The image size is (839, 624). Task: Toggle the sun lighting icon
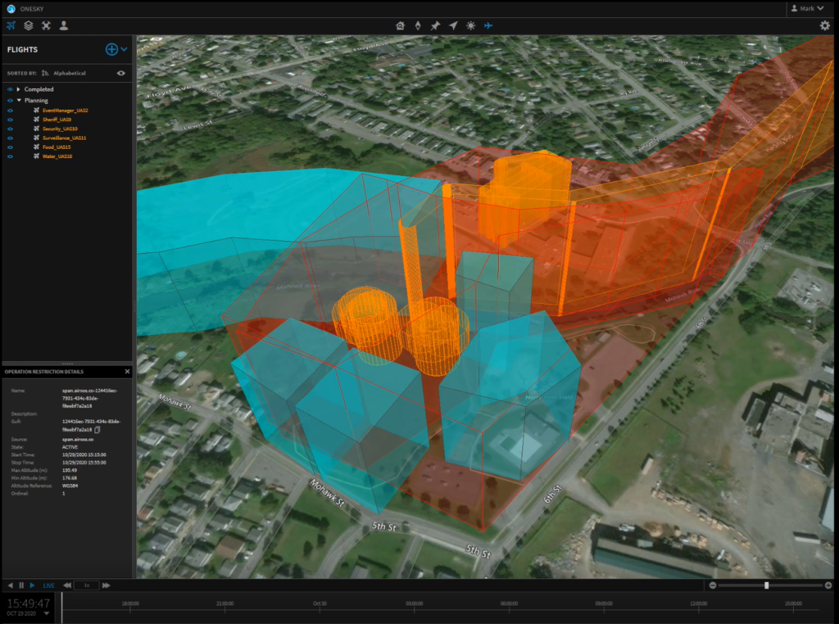coord(470,25)
